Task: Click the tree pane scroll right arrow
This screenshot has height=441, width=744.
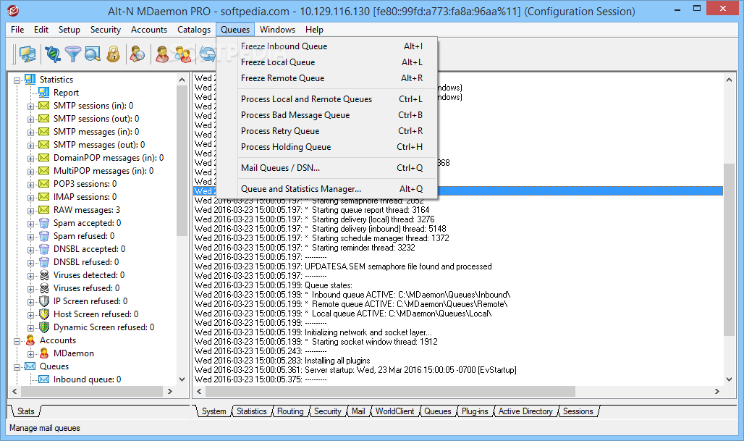Action: [x=170, y=391]
